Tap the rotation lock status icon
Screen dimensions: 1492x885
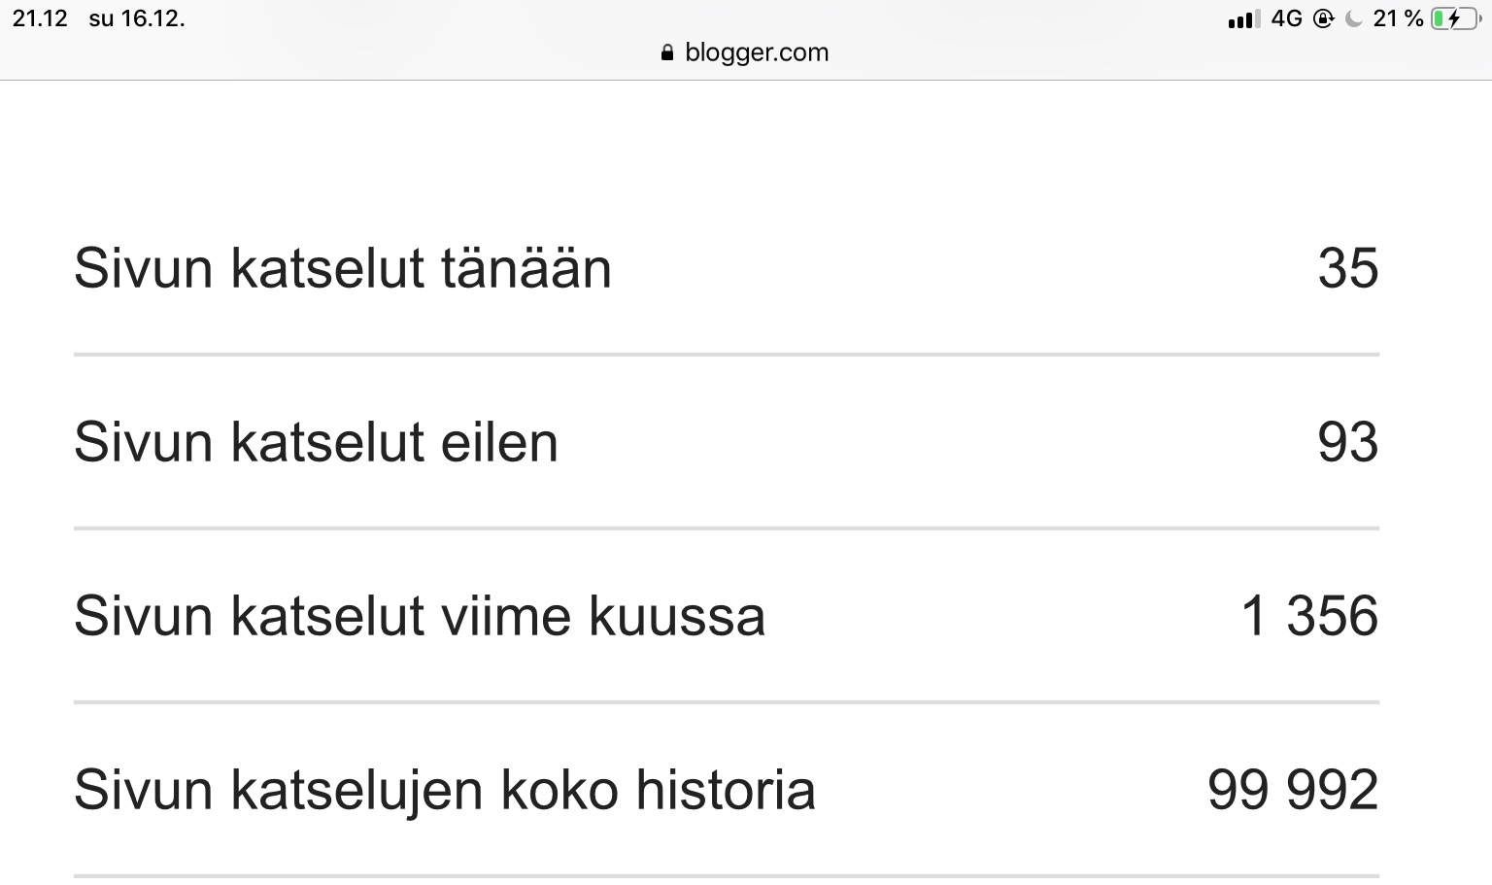pyautogui.click(x=1323, y=18)
